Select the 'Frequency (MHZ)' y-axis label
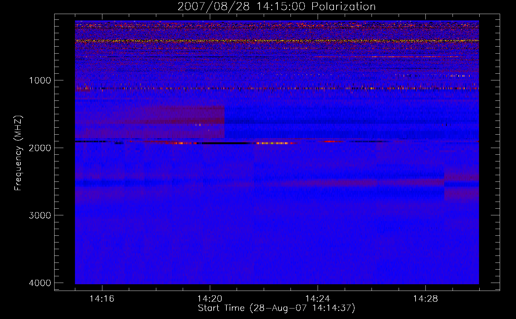The height and width of the screenshot is (319, 516). [18, 153]
